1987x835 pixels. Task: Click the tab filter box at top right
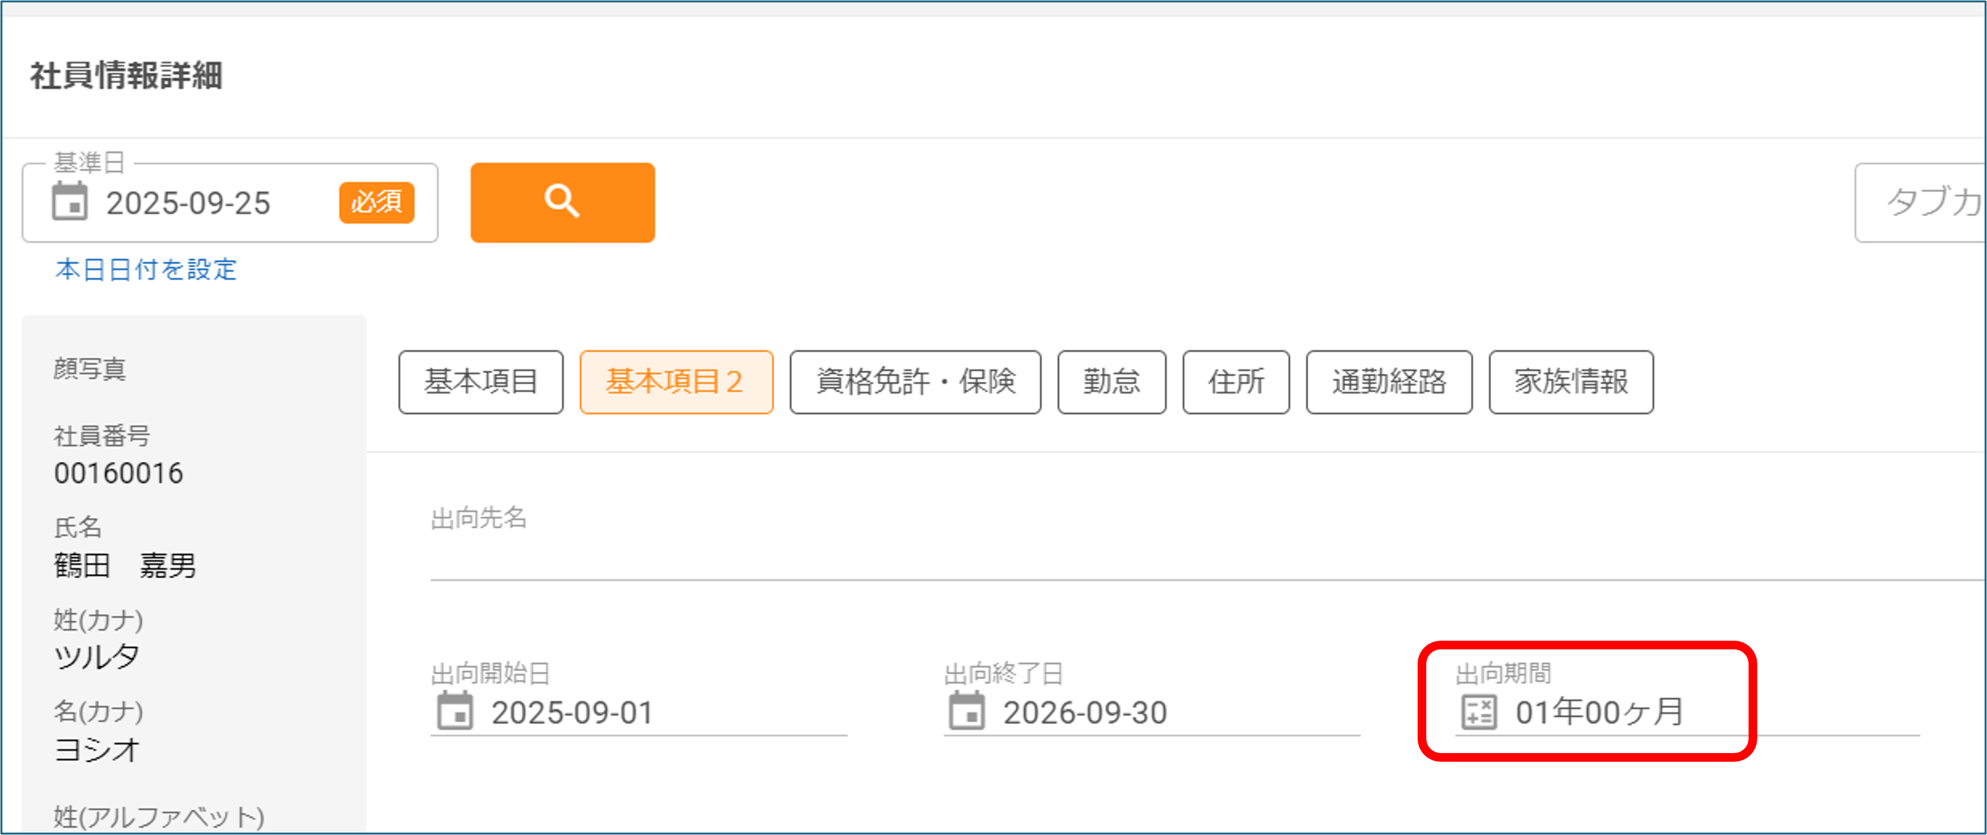(x=1929, y=202)
